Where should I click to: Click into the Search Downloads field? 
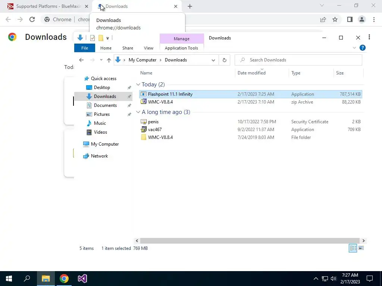tap(298, 60)
